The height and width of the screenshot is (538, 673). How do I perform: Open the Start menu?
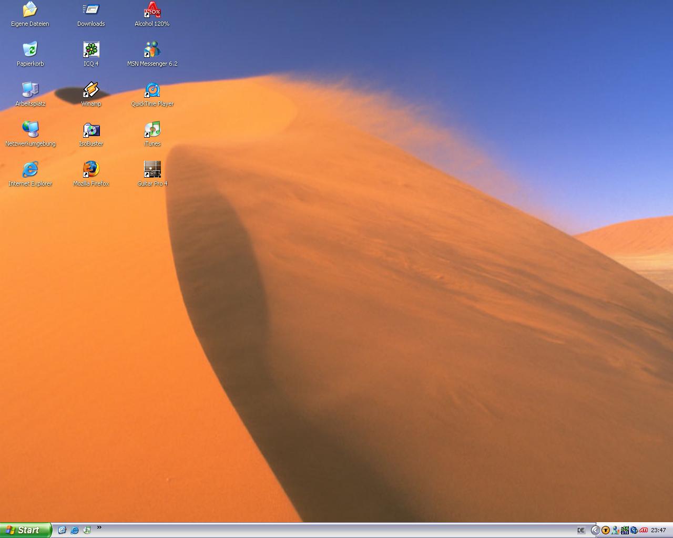tap(26, 530)
